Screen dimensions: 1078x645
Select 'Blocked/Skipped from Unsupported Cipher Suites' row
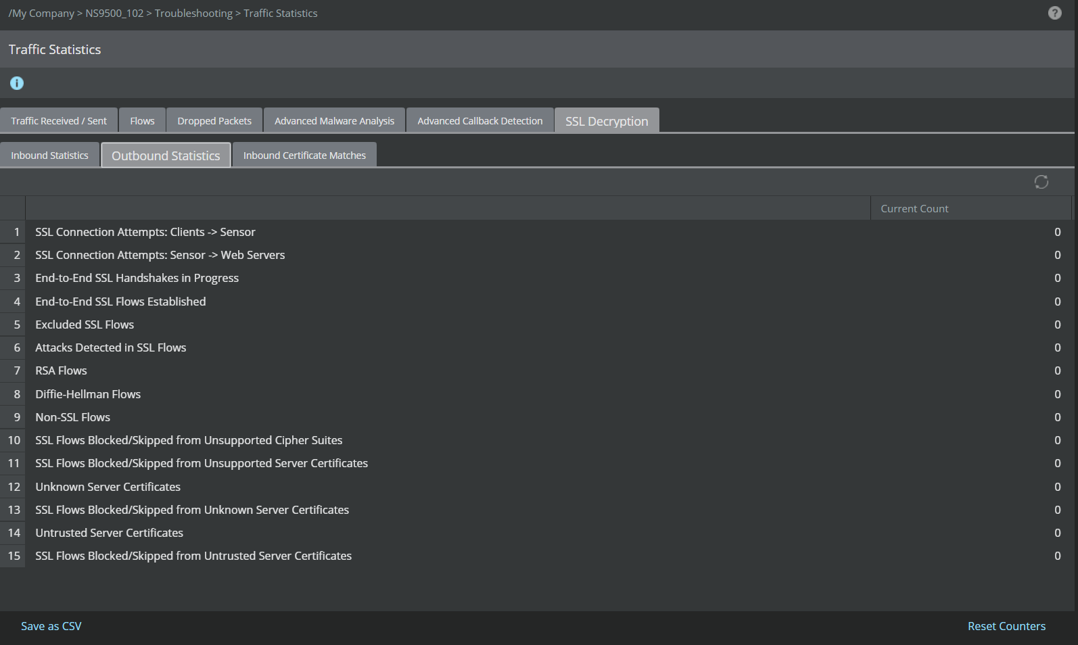pyautogui.click(x=536, y=440)
